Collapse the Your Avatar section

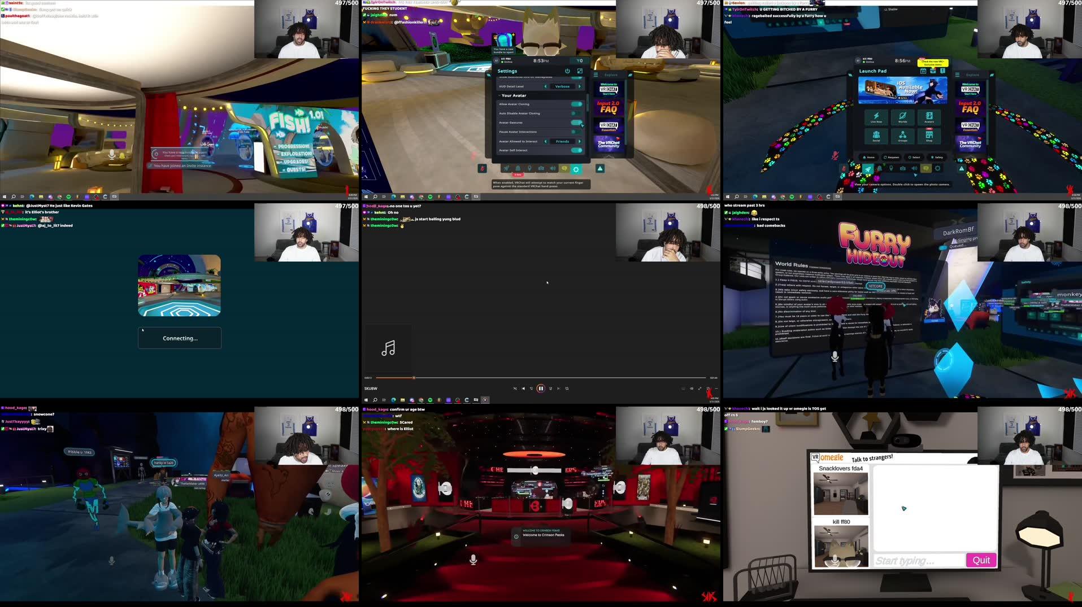pos(499,95)
